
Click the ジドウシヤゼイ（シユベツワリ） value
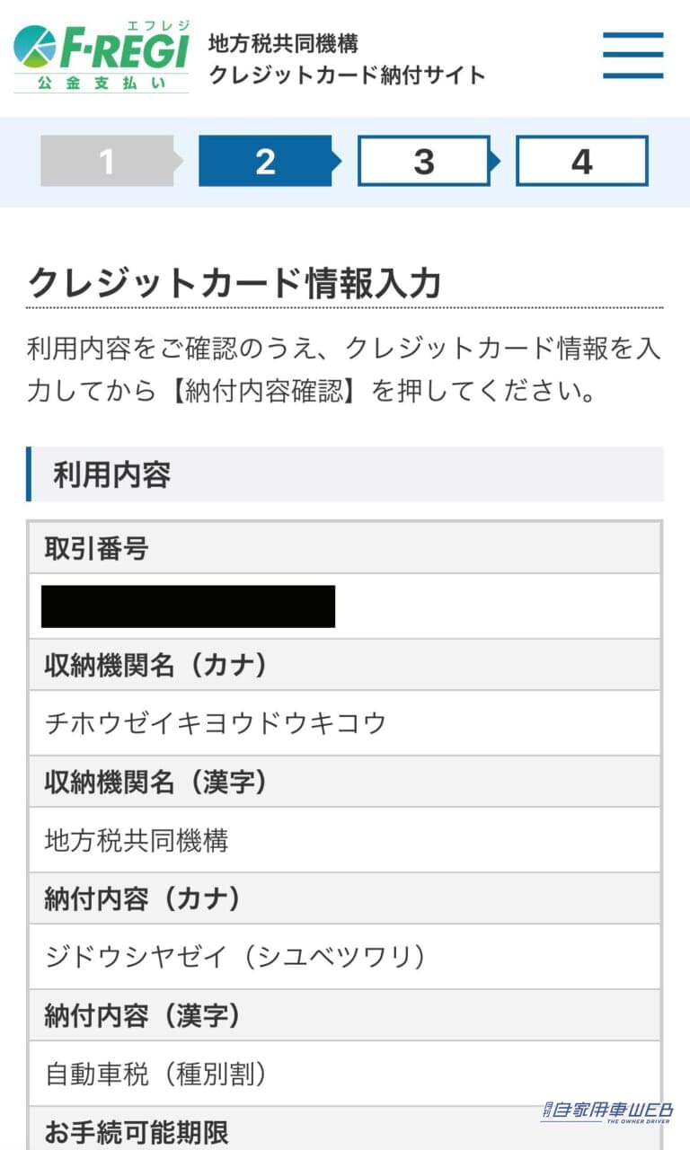click(x=235, y=957)
